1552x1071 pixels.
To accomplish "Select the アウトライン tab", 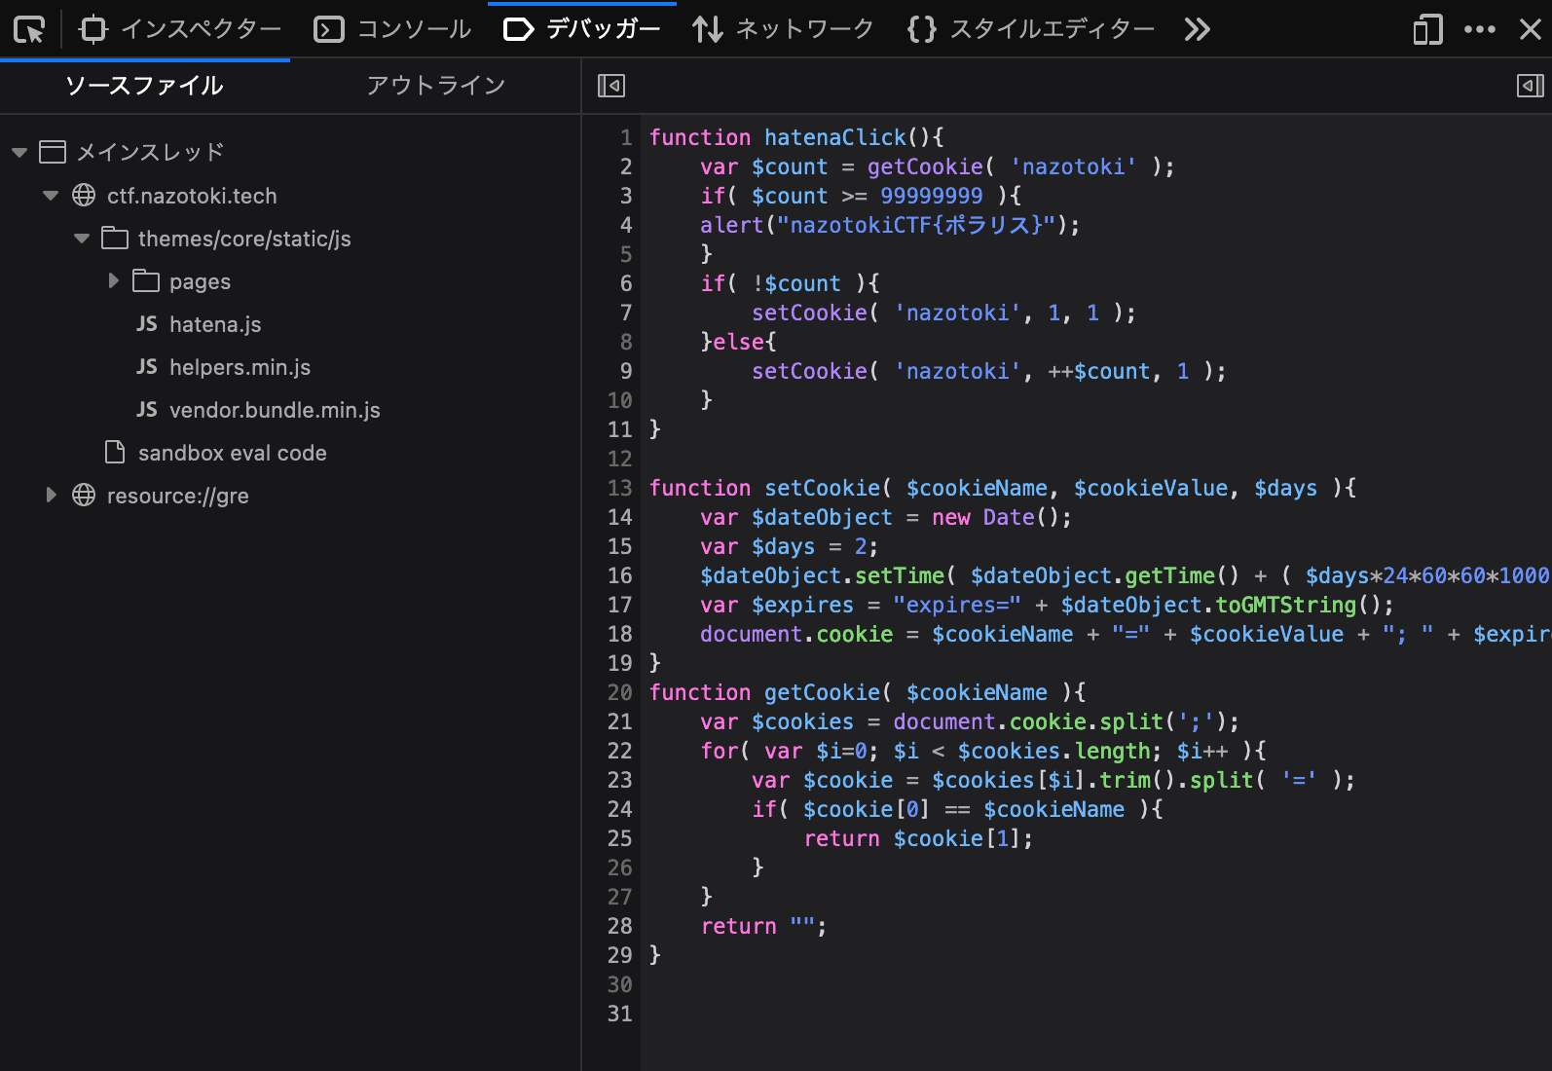I will click(x=435, y=86).
